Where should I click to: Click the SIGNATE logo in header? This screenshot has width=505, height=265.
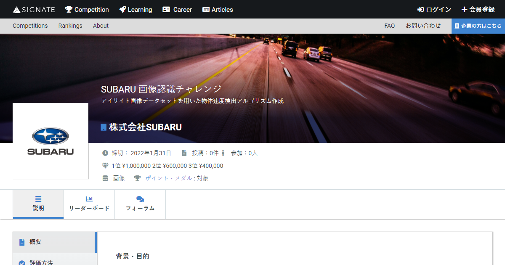point(34,9)
